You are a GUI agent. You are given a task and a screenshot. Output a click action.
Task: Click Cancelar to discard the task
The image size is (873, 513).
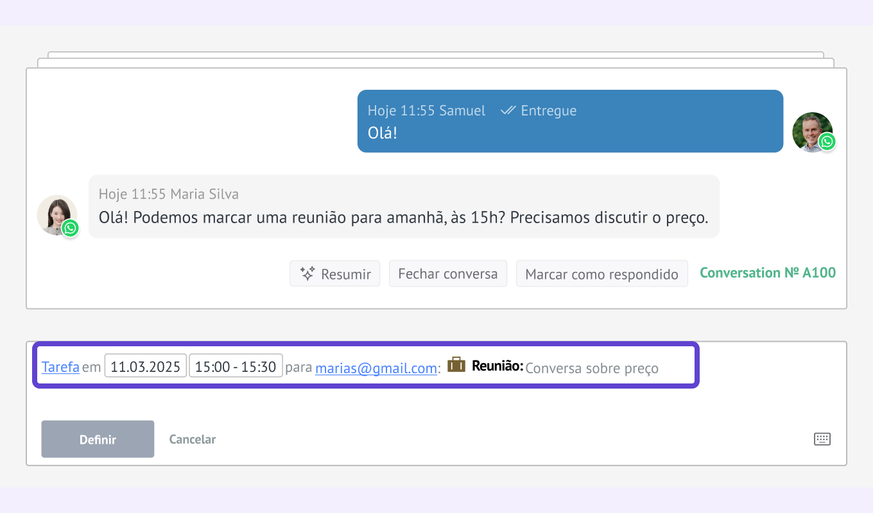coord(193,439)
